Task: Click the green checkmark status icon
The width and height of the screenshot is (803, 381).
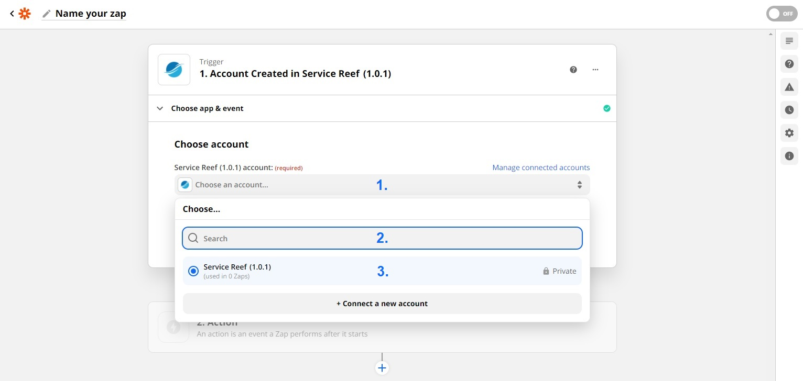Action: (607, 108)
